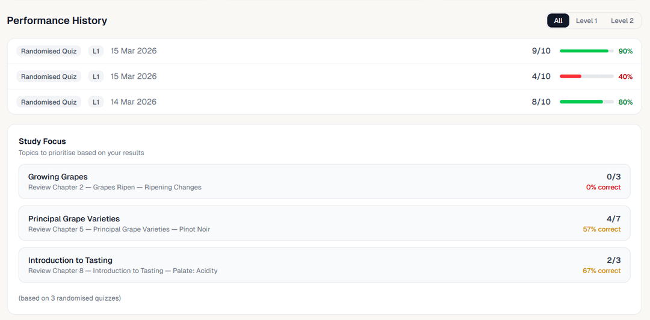
Task: Click the 57% correct label
Action: coord(601,229)
